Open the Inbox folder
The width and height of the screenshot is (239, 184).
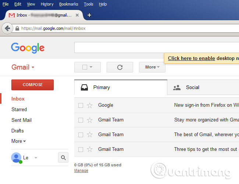[18, 99]
